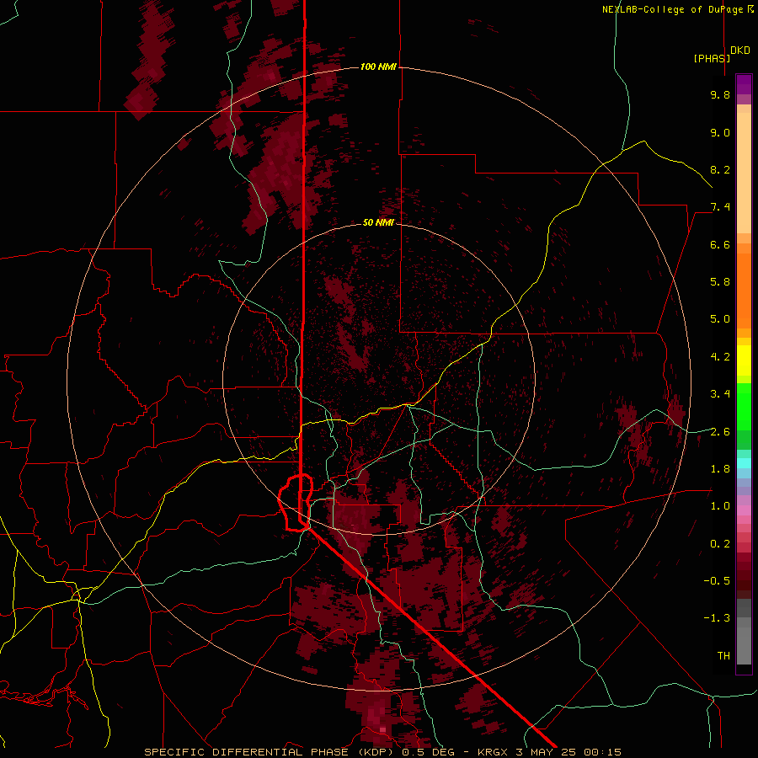Screen dimensions: 758x758
Task: Click the 7.4 scale value
Action: (x=720, y=207)
